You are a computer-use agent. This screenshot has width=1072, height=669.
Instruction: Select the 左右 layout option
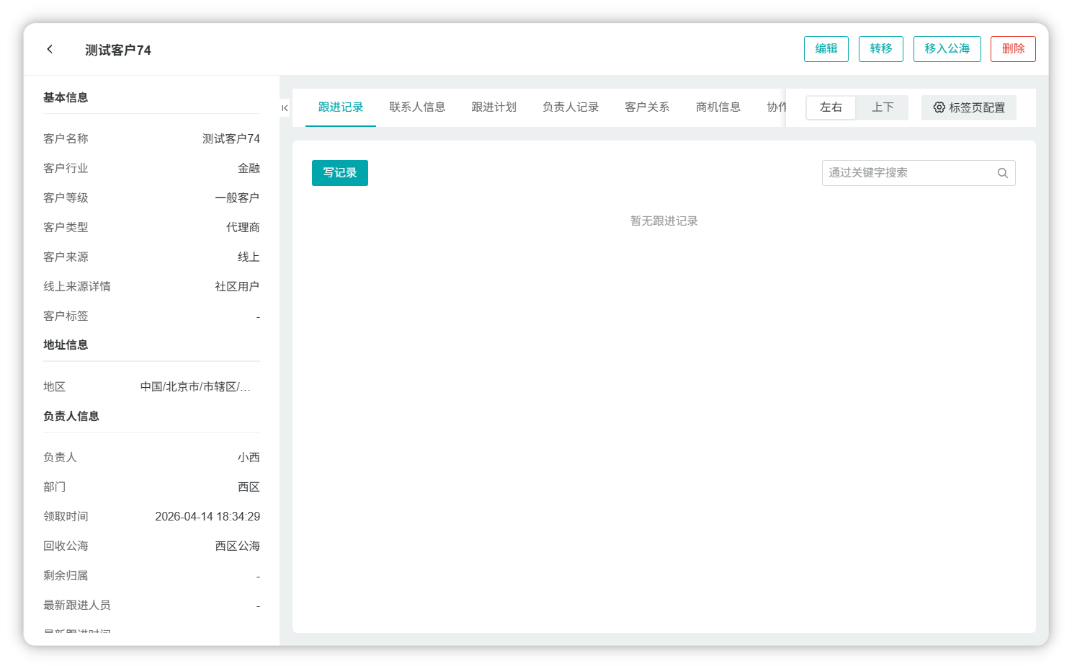pyautogui.click(x=831, y=107)
